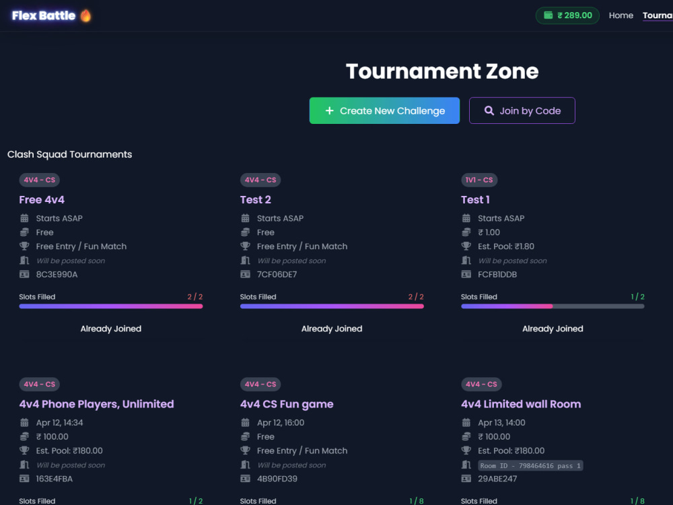Click calendar icon beside Apr 12, 16:00
Viewport: 673px width, 505px height.
[245, 423]
